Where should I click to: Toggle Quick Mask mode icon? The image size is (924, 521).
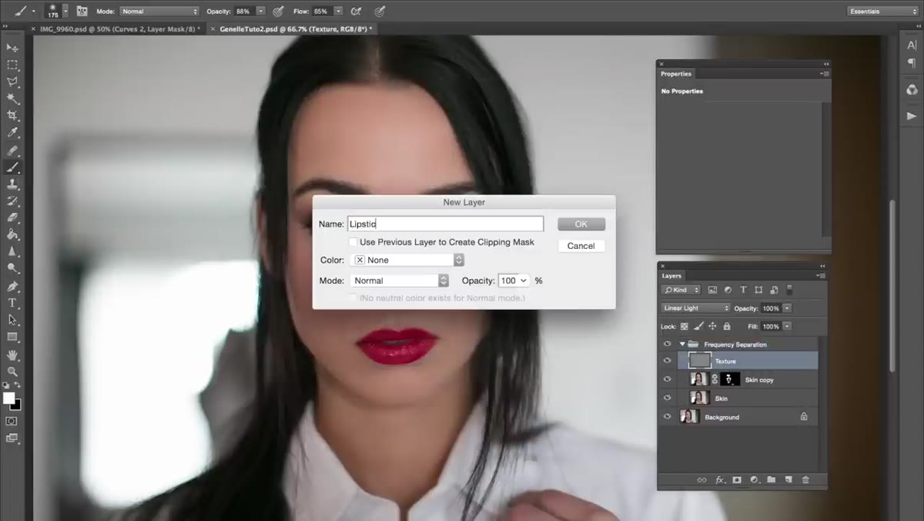point(12,421)
